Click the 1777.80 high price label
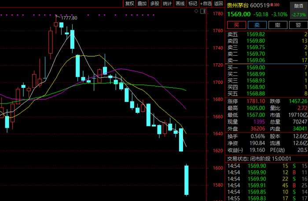The width and height of the screenshot is (308, 201). click(x=69, y=18)
